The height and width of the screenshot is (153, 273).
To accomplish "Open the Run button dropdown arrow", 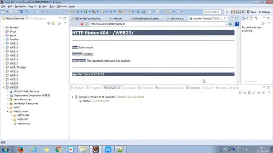I will (x=90, y=11).
